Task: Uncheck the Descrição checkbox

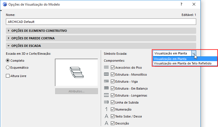Action: [112, 123]
